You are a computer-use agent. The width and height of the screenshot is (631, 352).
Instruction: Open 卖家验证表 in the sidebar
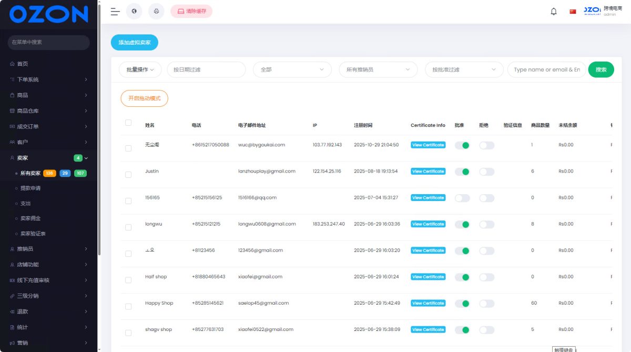click(x=33, y=234)
